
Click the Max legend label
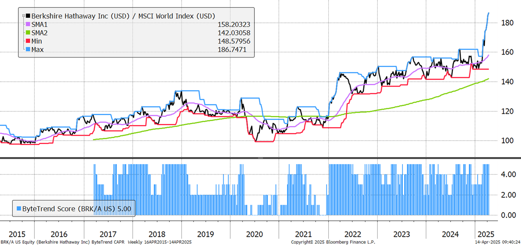tap(39, 49)
